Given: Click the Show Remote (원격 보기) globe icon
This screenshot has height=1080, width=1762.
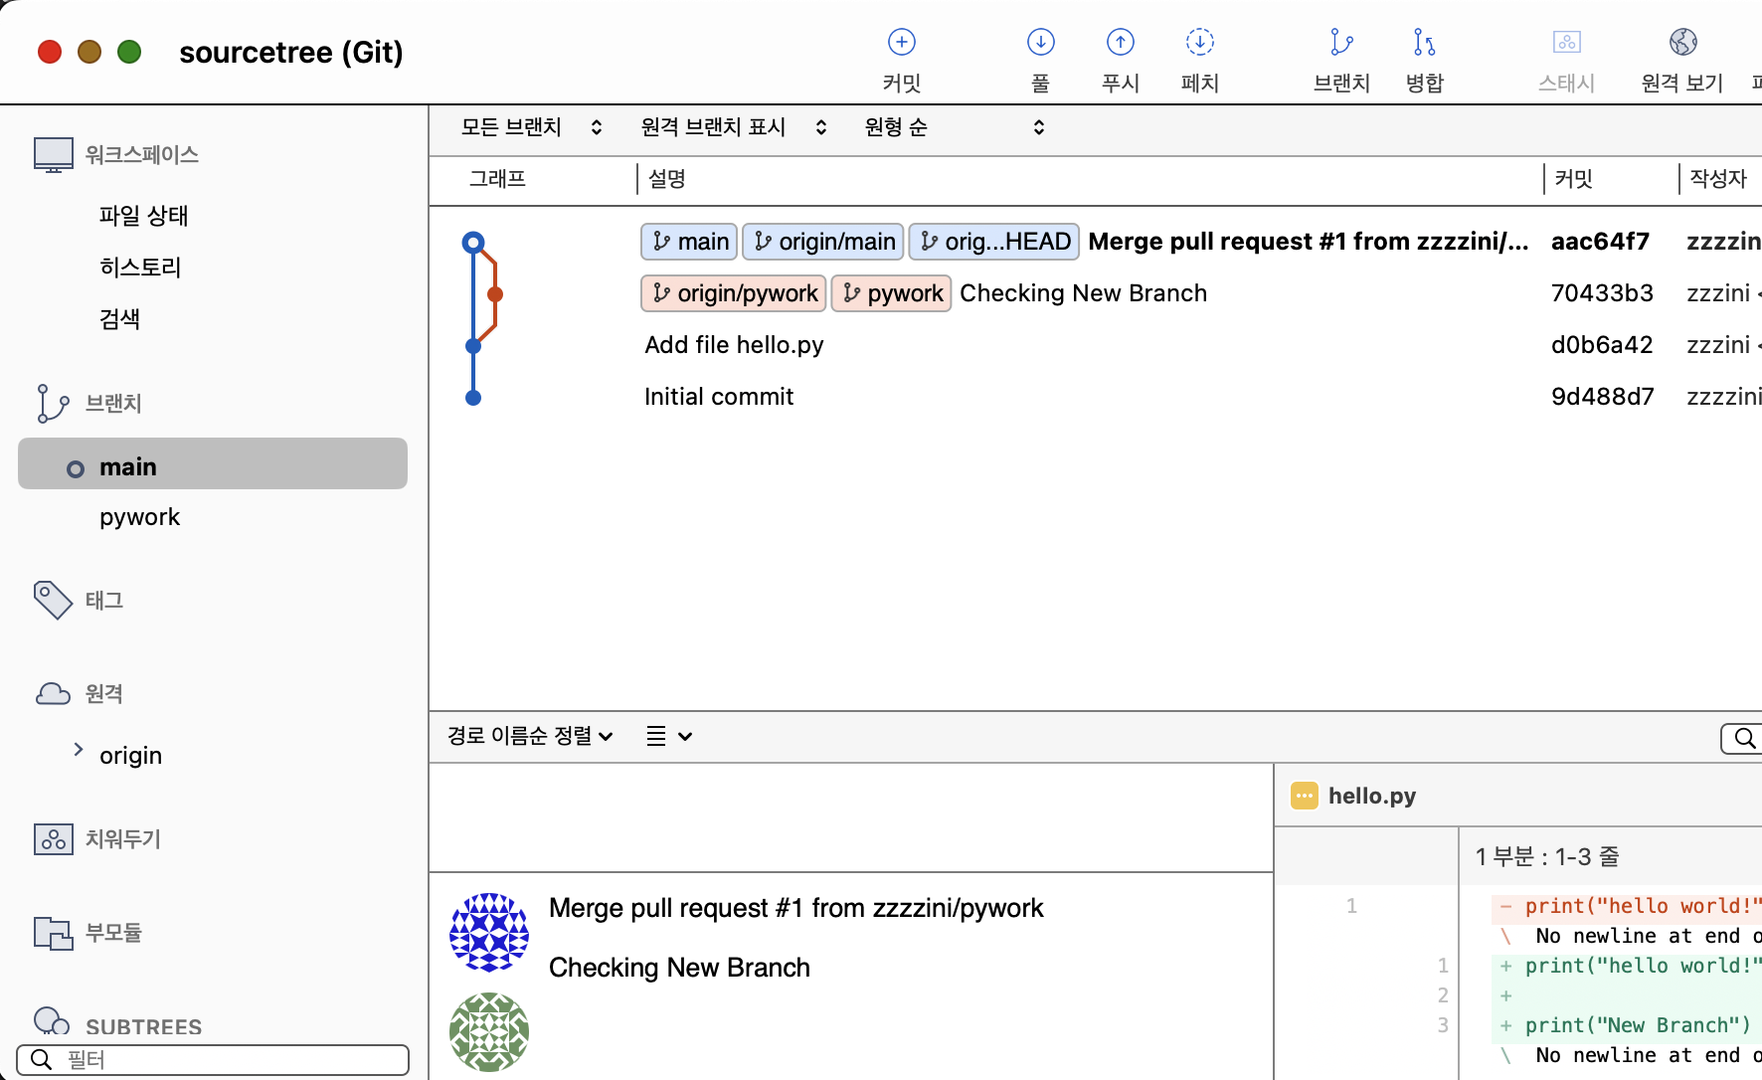Looking at the screenshot, I should click(1682, 42).
